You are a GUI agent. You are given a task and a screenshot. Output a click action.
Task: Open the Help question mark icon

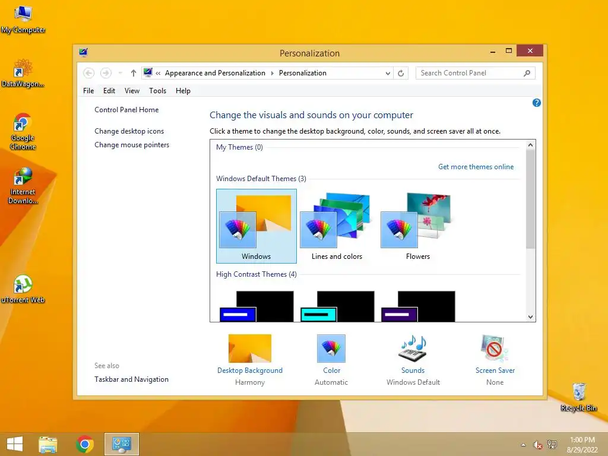(x=537, y=103)
